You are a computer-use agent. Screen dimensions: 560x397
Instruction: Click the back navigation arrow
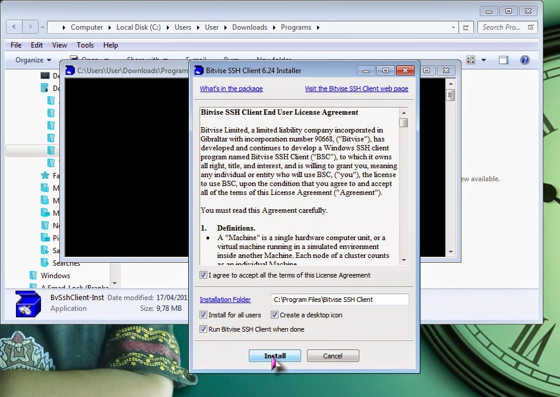pos(13,27)
